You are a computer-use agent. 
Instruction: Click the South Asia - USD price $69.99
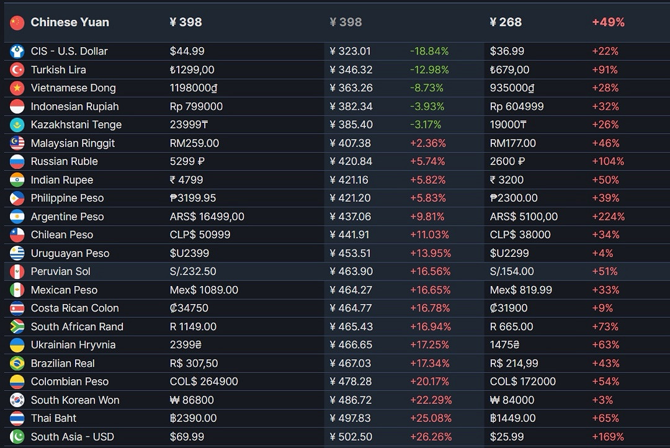click(x=187, y=437)
